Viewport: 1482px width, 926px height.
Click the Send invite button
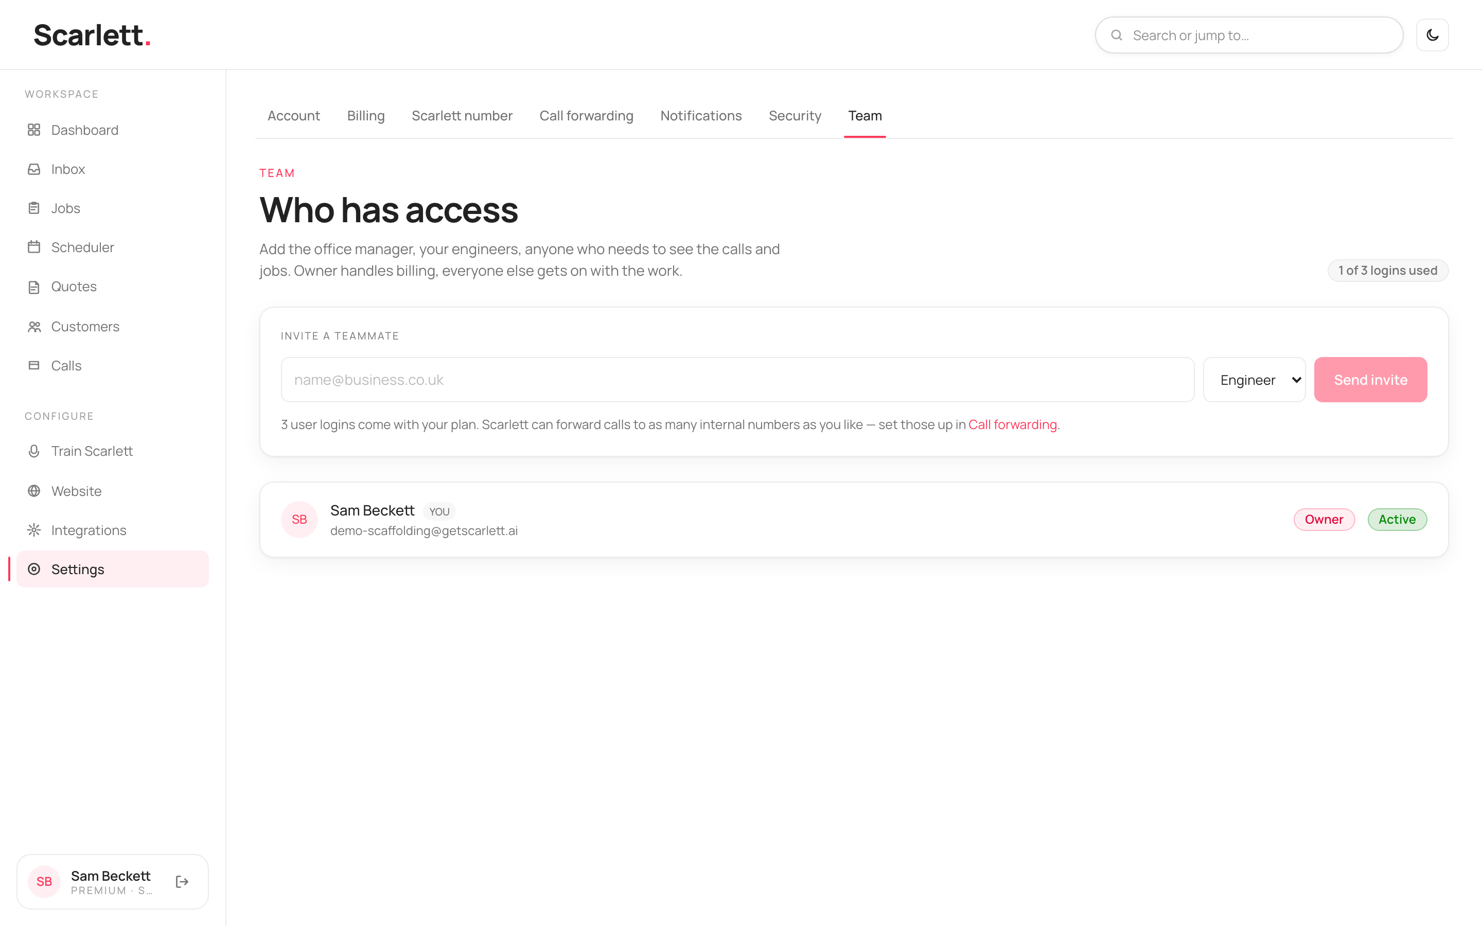pos(1370,380)
